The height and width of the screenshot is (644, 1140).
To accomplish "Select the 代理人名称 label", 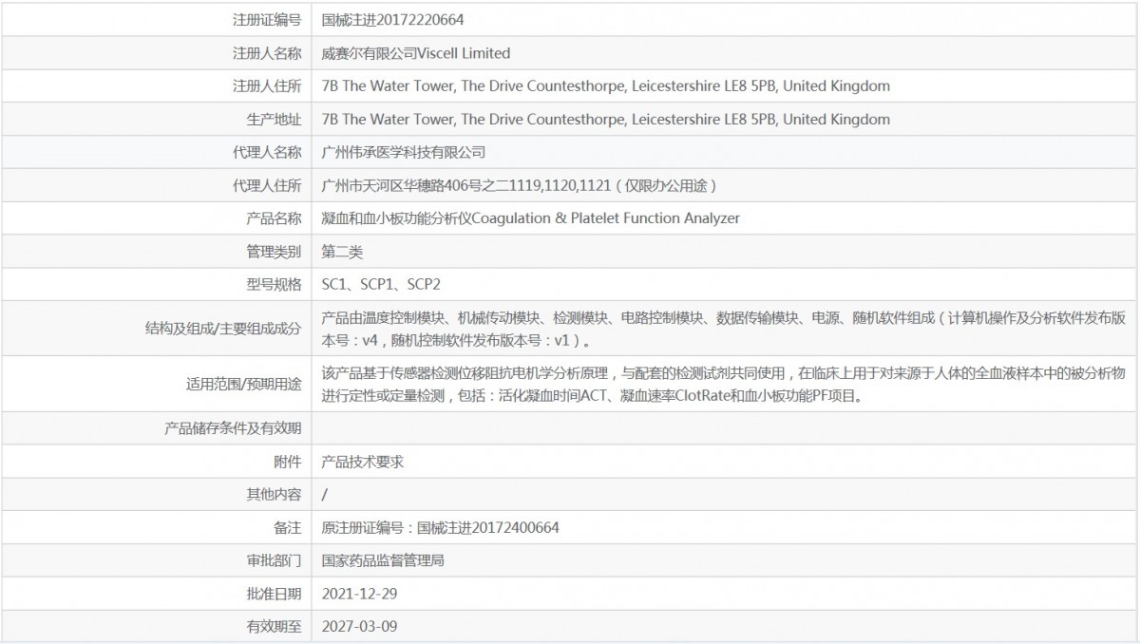I will pyautogui.click(x=267, y=152).
